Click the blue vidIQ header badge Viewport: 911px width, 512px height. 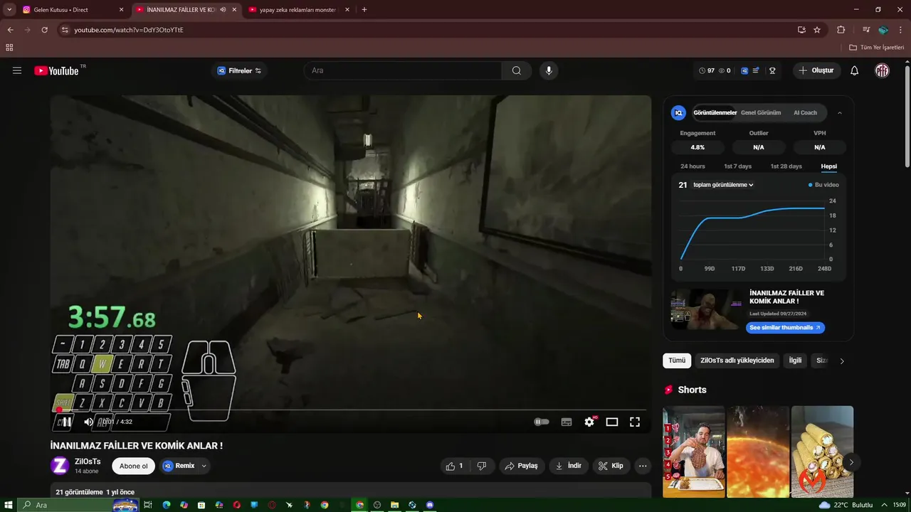click(x=744, y=70)
